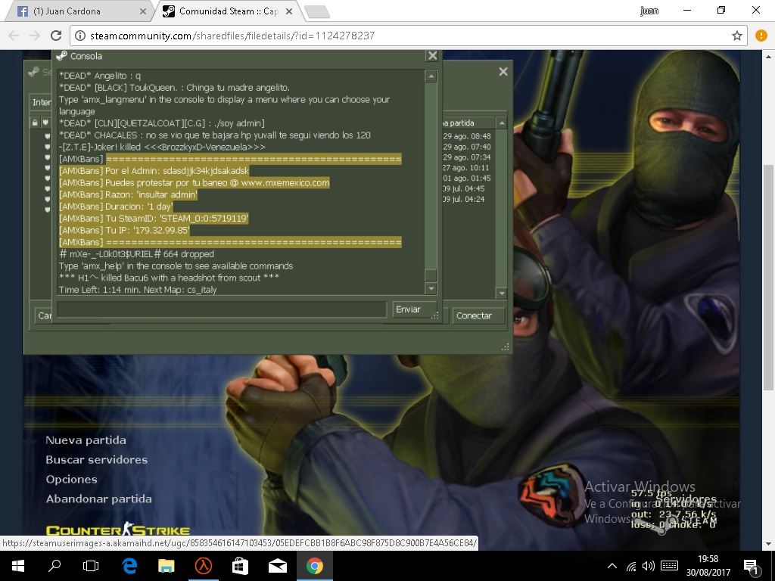Click the console scrollbar up arrow
This screenshot has width=775, height=581.
coord(431,76)
